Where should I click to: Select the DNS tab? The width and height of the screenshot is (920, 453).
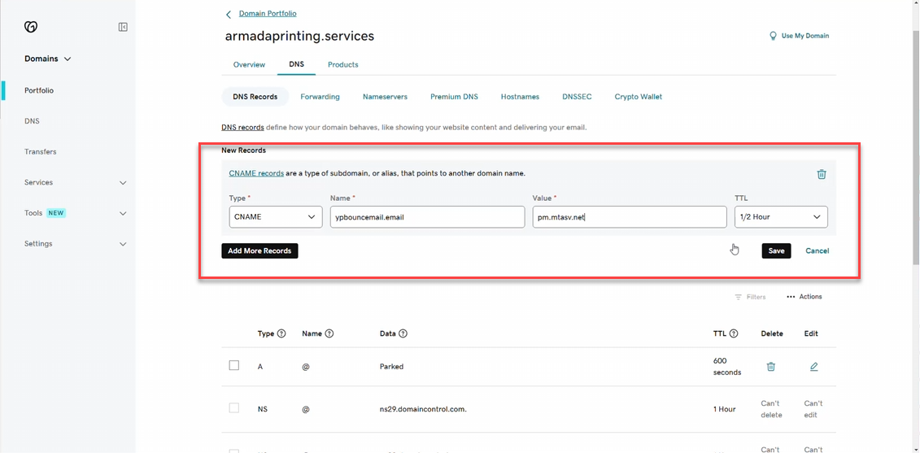pos(296,64)
